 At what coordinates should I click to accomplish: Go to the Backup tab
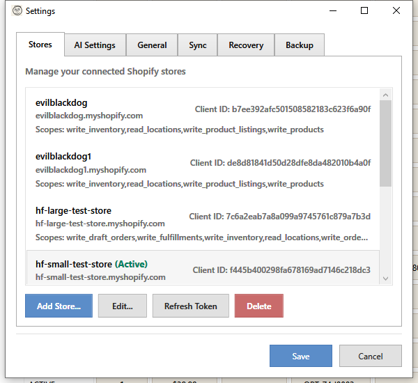pyautogui.click(x=300, y=45)
